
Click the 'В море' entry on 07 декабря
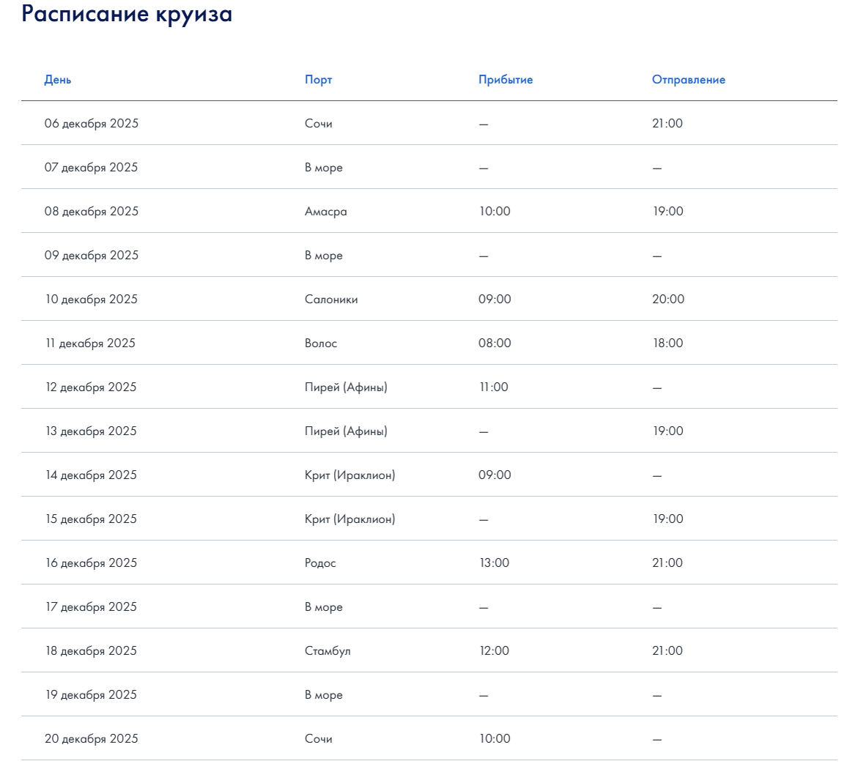point(324,167)
